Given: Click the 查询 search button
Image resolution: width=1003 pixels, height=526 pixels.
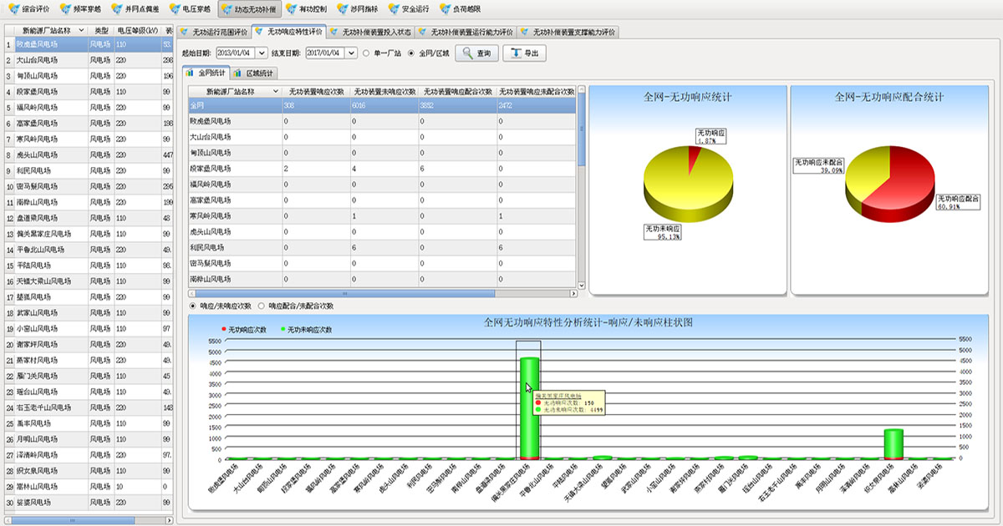Looking at the screenshot, I should (x=476, y=53).
